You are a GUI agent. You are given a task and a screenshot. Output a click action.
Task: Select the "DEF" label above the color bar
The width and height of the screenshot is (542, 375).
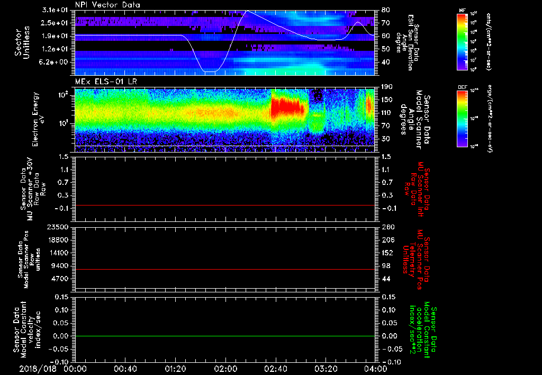(463, 87)
